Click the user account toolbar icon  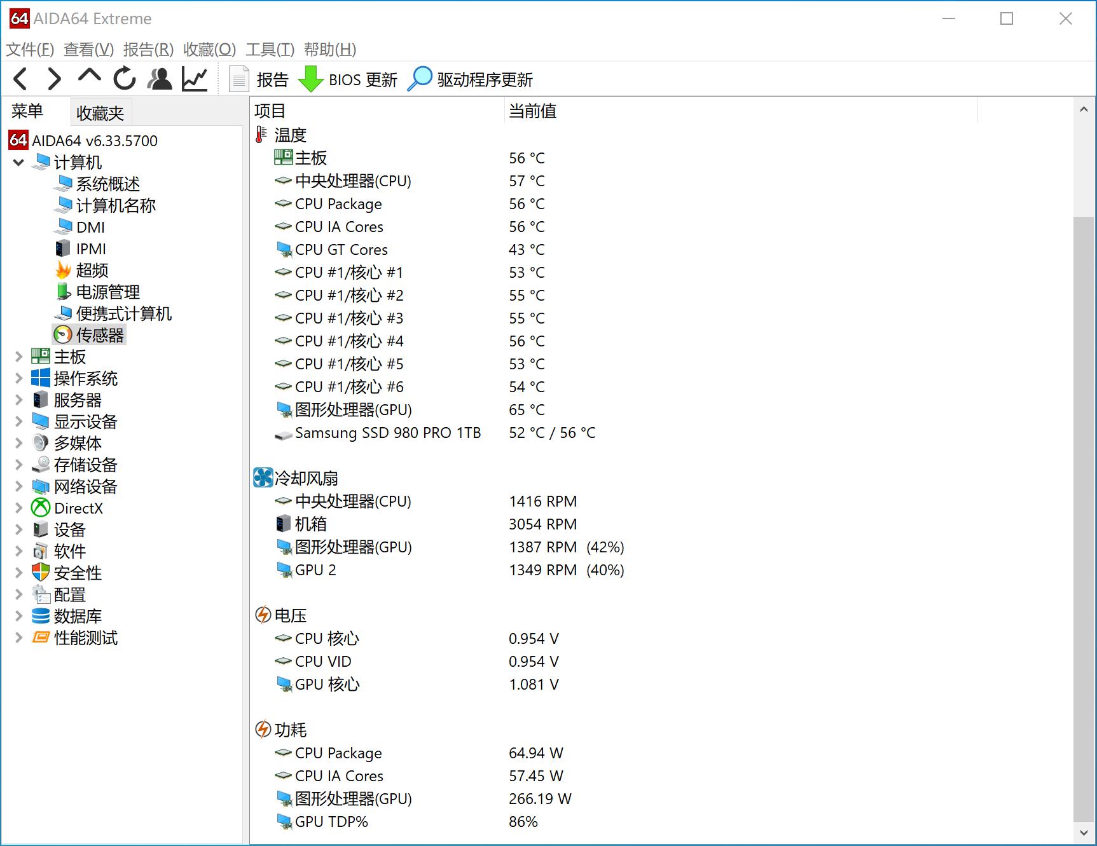click(x=160, y=78)
